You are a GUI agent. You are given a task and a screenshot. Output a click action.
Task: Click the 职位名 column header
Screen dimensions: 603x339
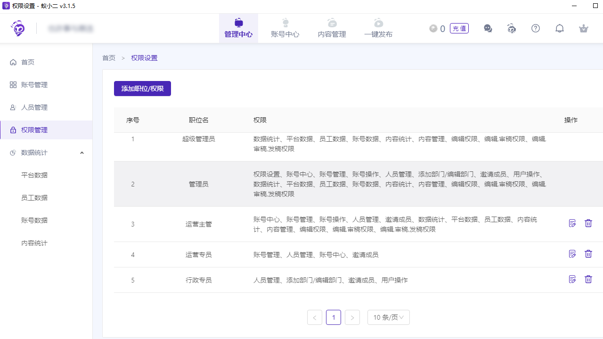coord(199,120)
